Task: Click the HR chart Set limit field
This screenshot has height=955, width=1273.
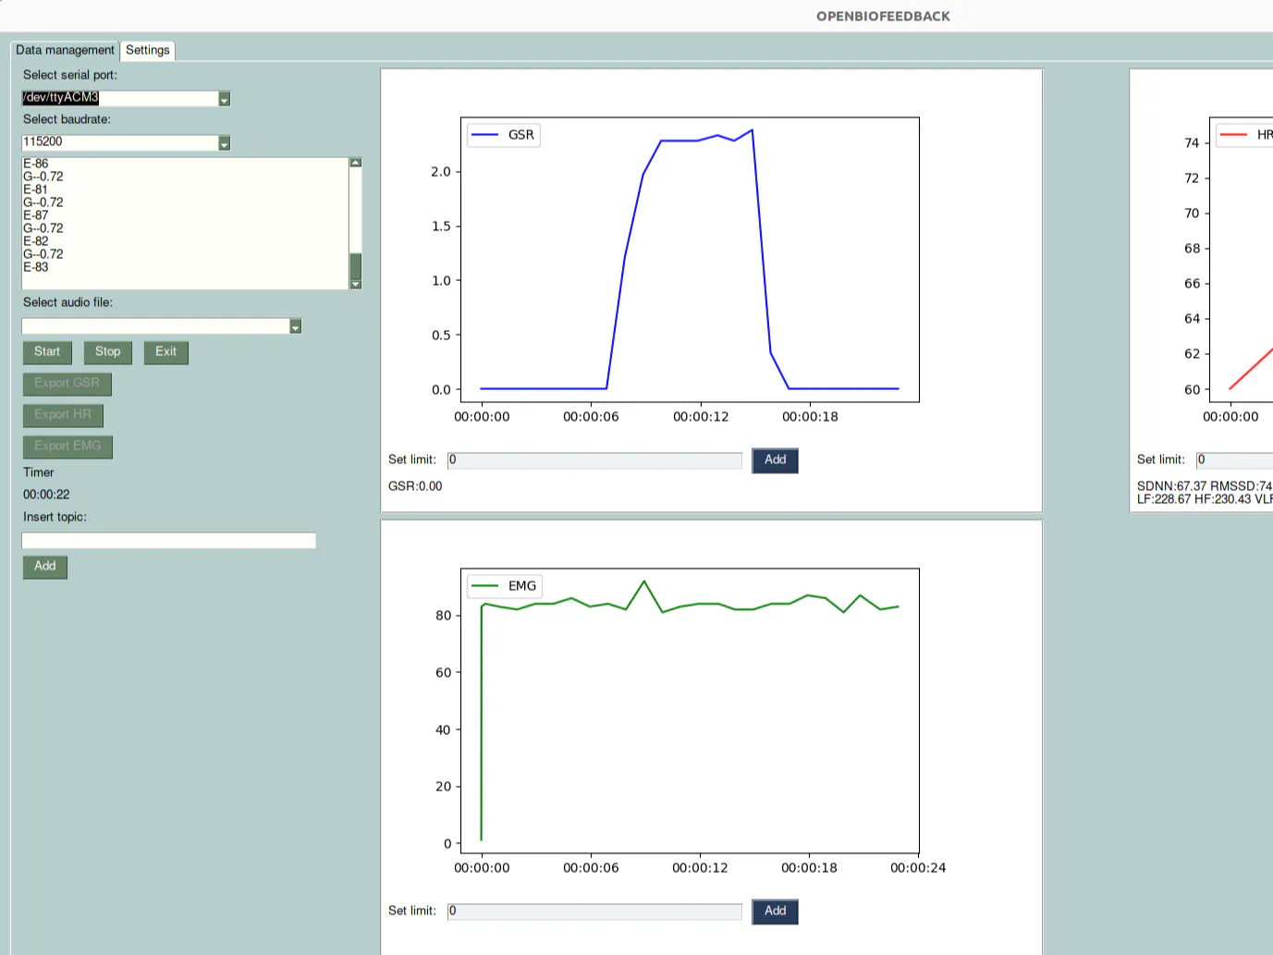Action: tap(1234, 460)
